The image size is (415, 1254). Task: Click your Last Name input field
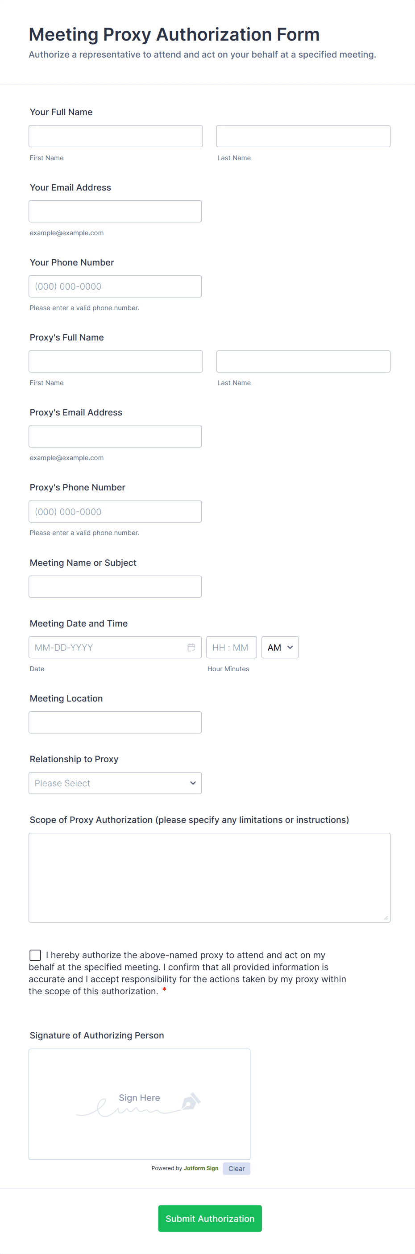click(303, 136)
